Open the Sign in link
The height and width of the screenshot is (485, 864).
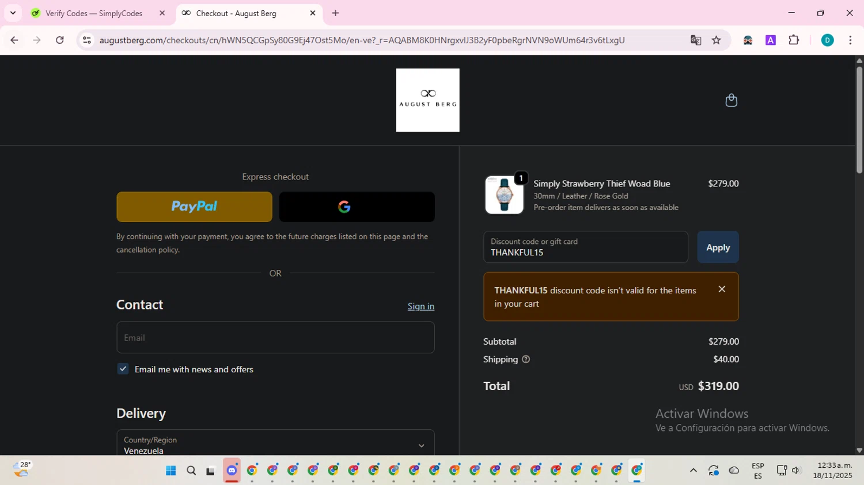click(x=421, y=306)
